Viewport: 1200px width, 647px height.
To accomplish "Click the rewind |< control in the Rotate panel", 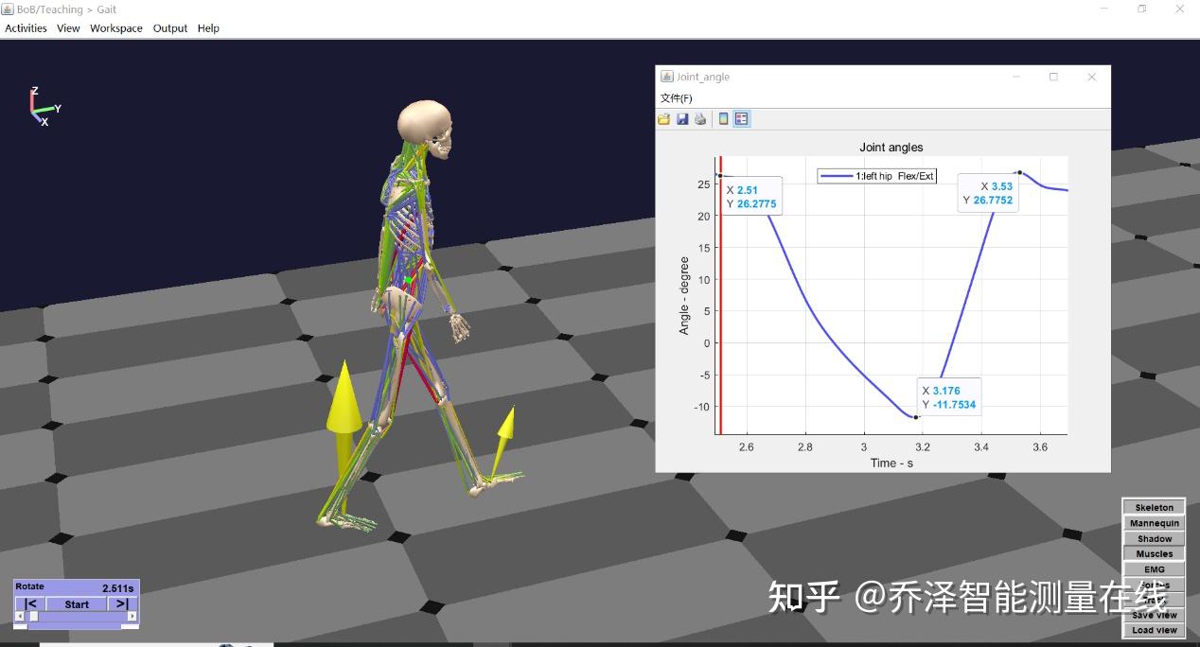I will tap(29, 603).
